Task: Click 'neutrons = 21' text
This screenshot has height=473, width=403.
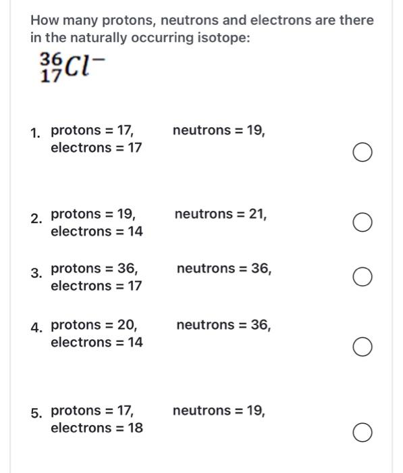Action: point(221,214)
